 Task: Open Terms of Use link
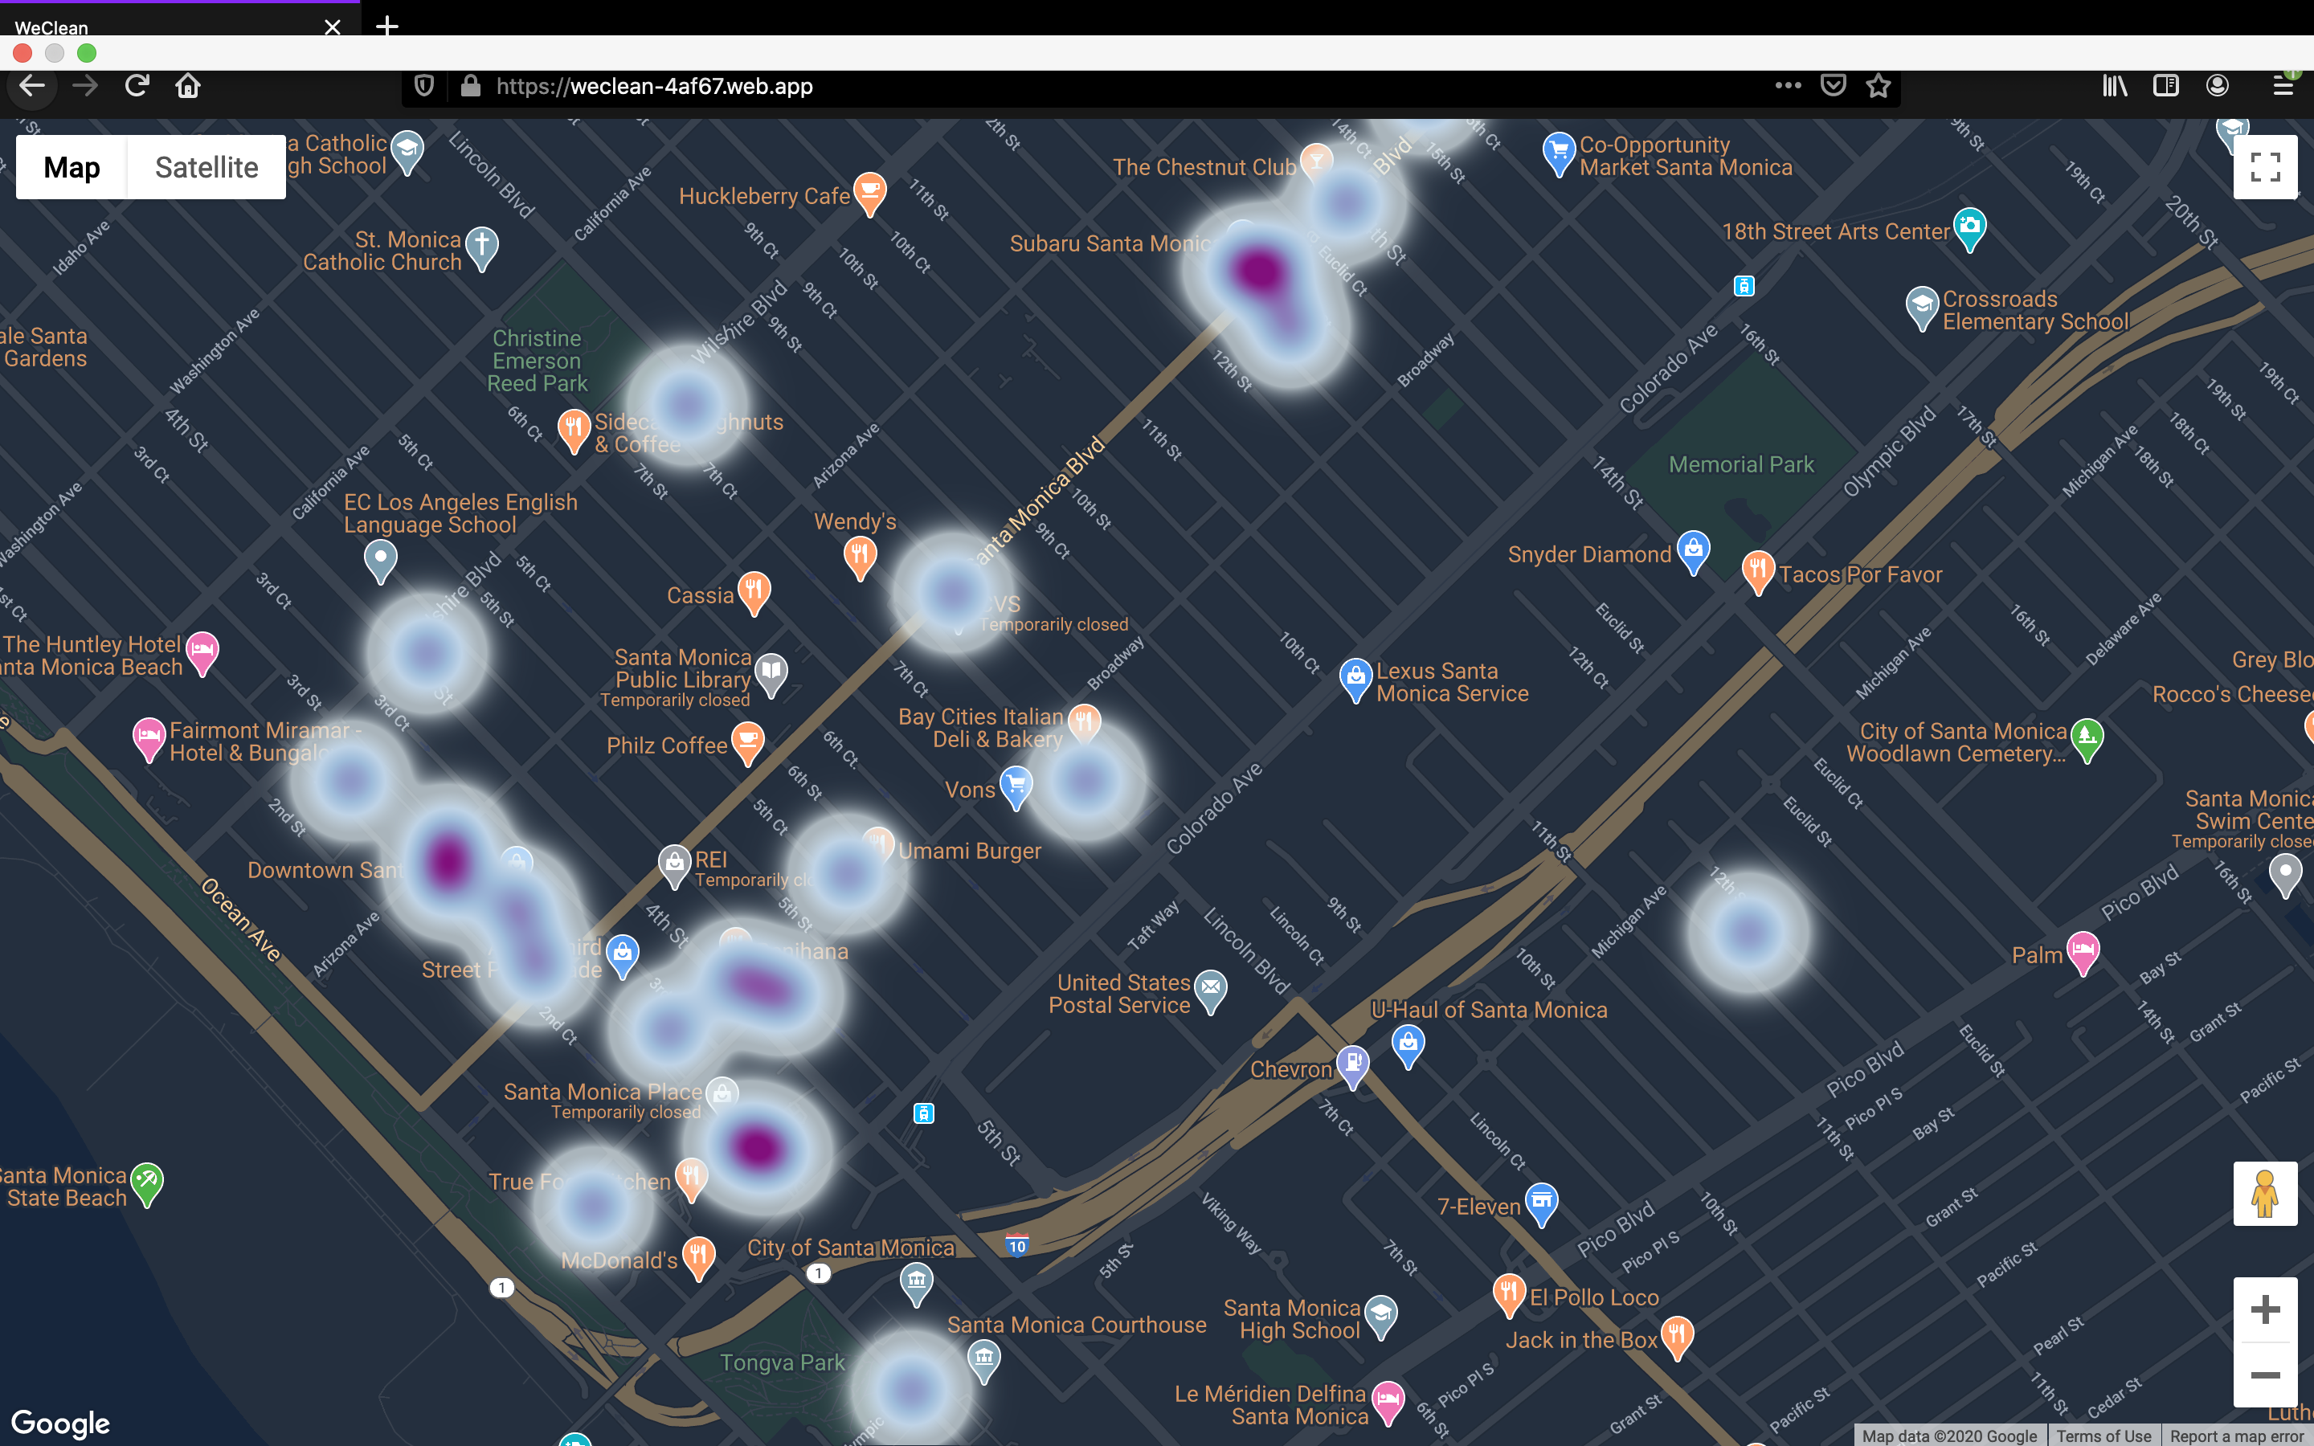tap(2103, 1436)
